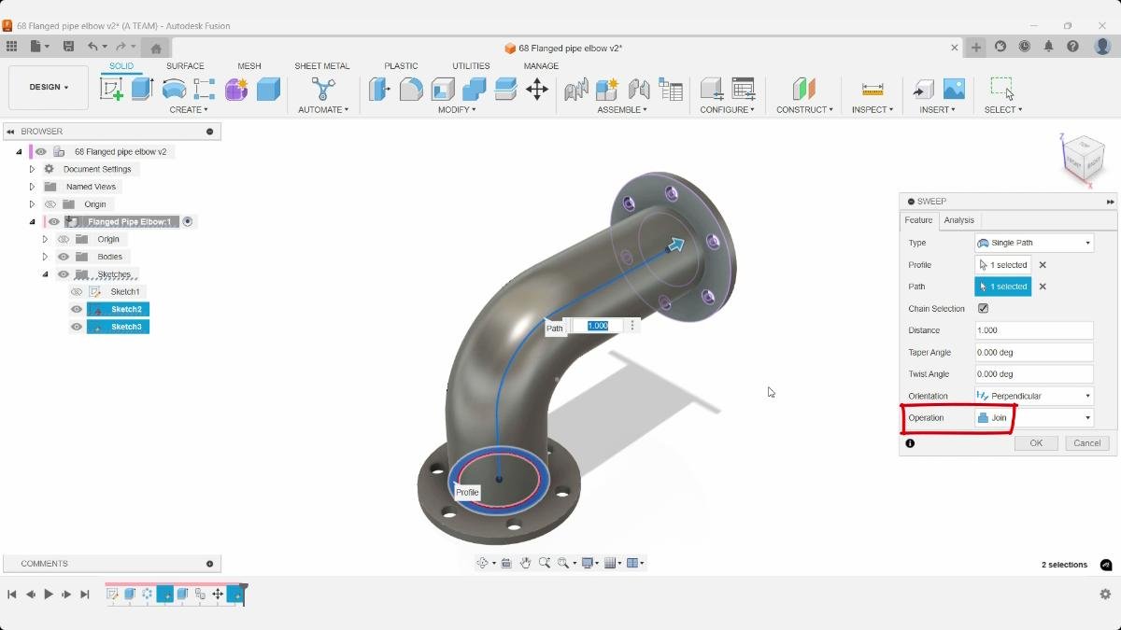
Task: Select the Shell tool icon
Action: (443, 89)
